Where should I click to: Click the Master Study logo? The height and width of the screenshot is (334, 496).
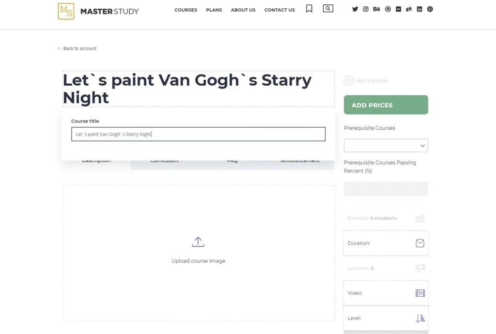tap(98, 11)
